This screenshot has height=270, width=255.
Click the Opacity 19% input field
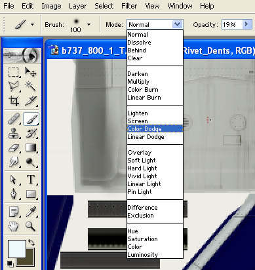click(x=232, y=24)
